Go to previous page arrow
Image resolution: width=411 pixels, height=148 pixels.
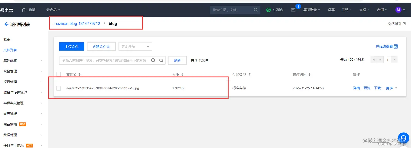coord(380,60)
